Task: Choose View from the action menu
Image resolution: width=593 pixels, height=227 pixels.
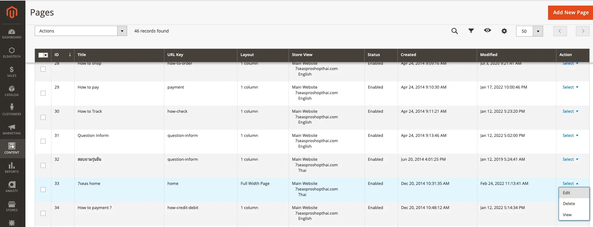Action: 574,215
